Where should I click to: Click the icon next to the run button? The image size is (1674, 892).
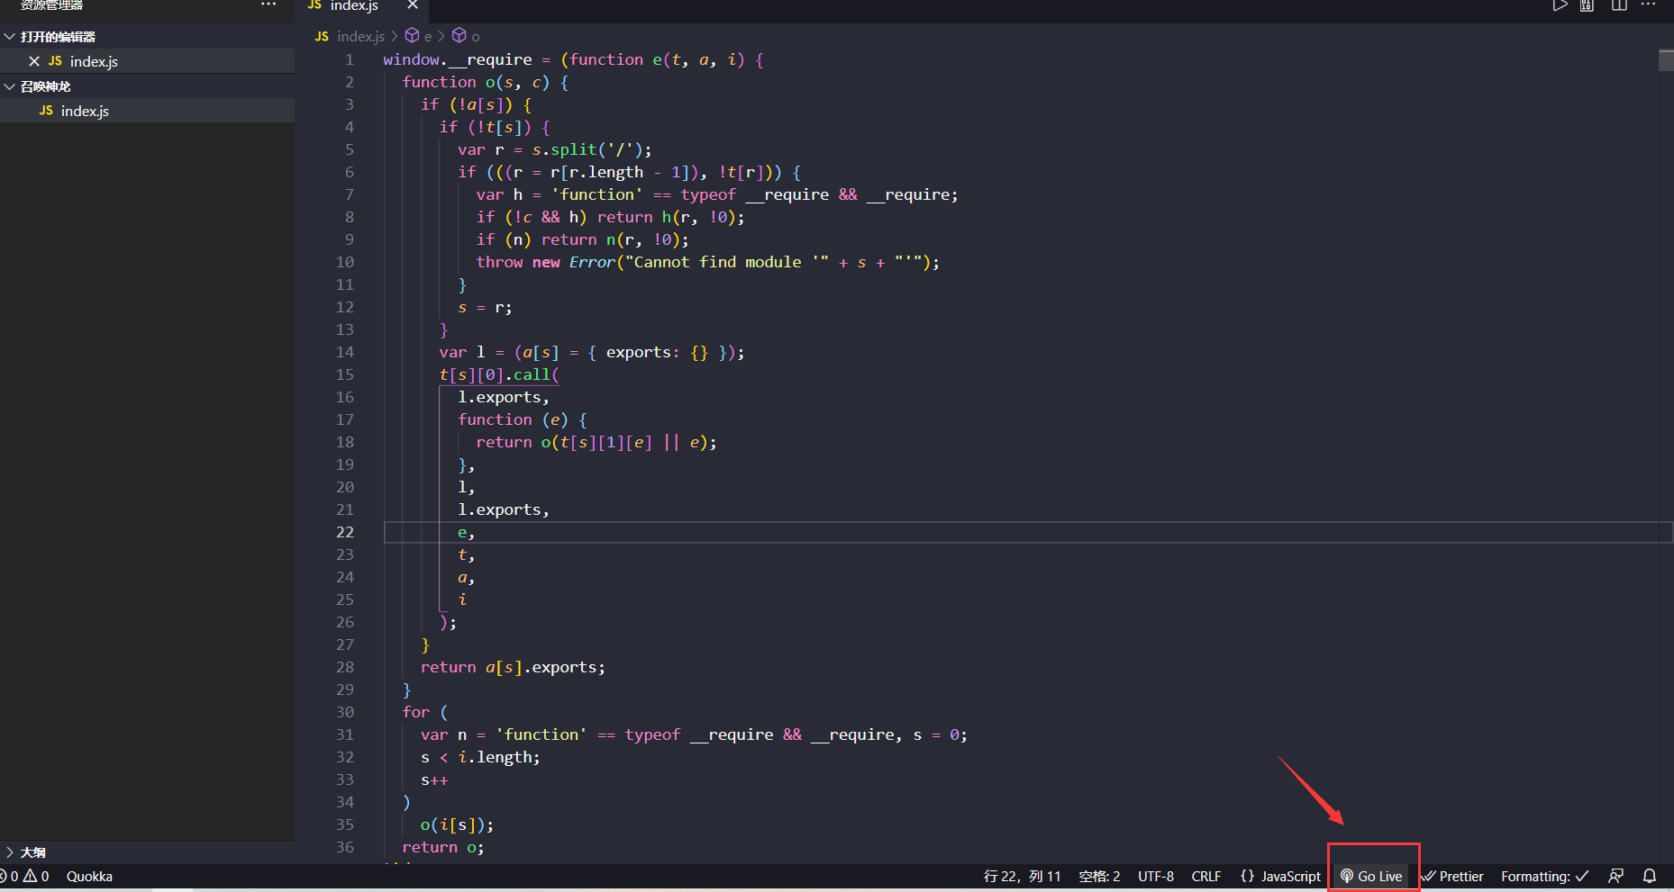[1587, 5]
